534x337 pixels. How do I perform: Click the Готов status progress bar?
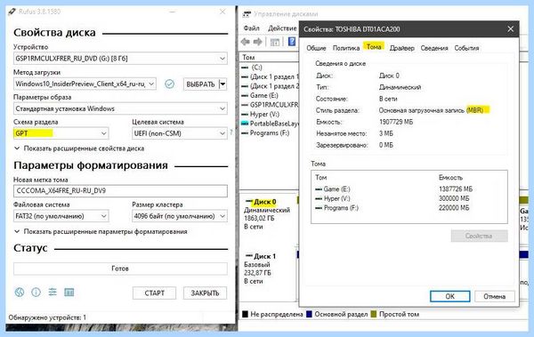[x=120, y=269]
